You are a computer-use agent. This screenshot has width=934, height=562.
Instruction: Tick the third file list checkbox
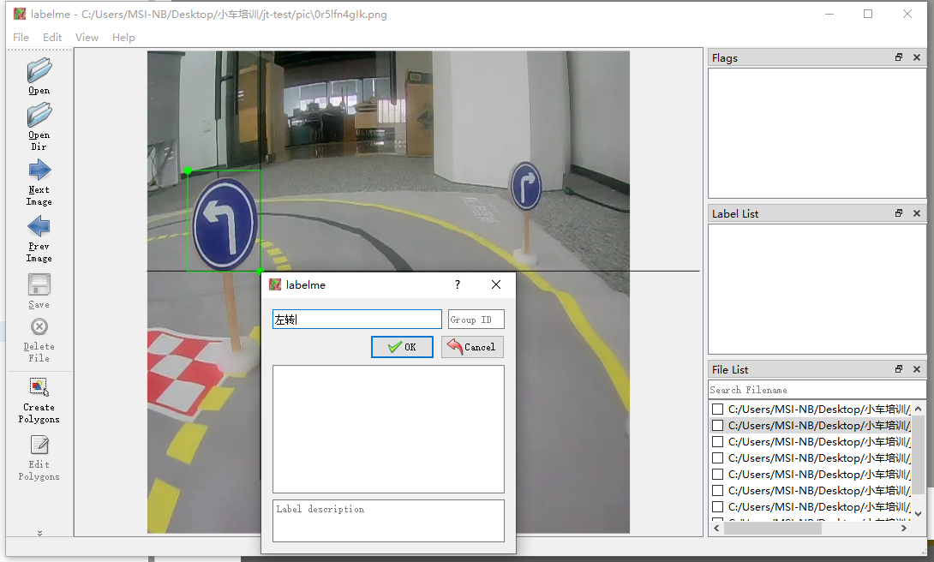coord(718,442)
